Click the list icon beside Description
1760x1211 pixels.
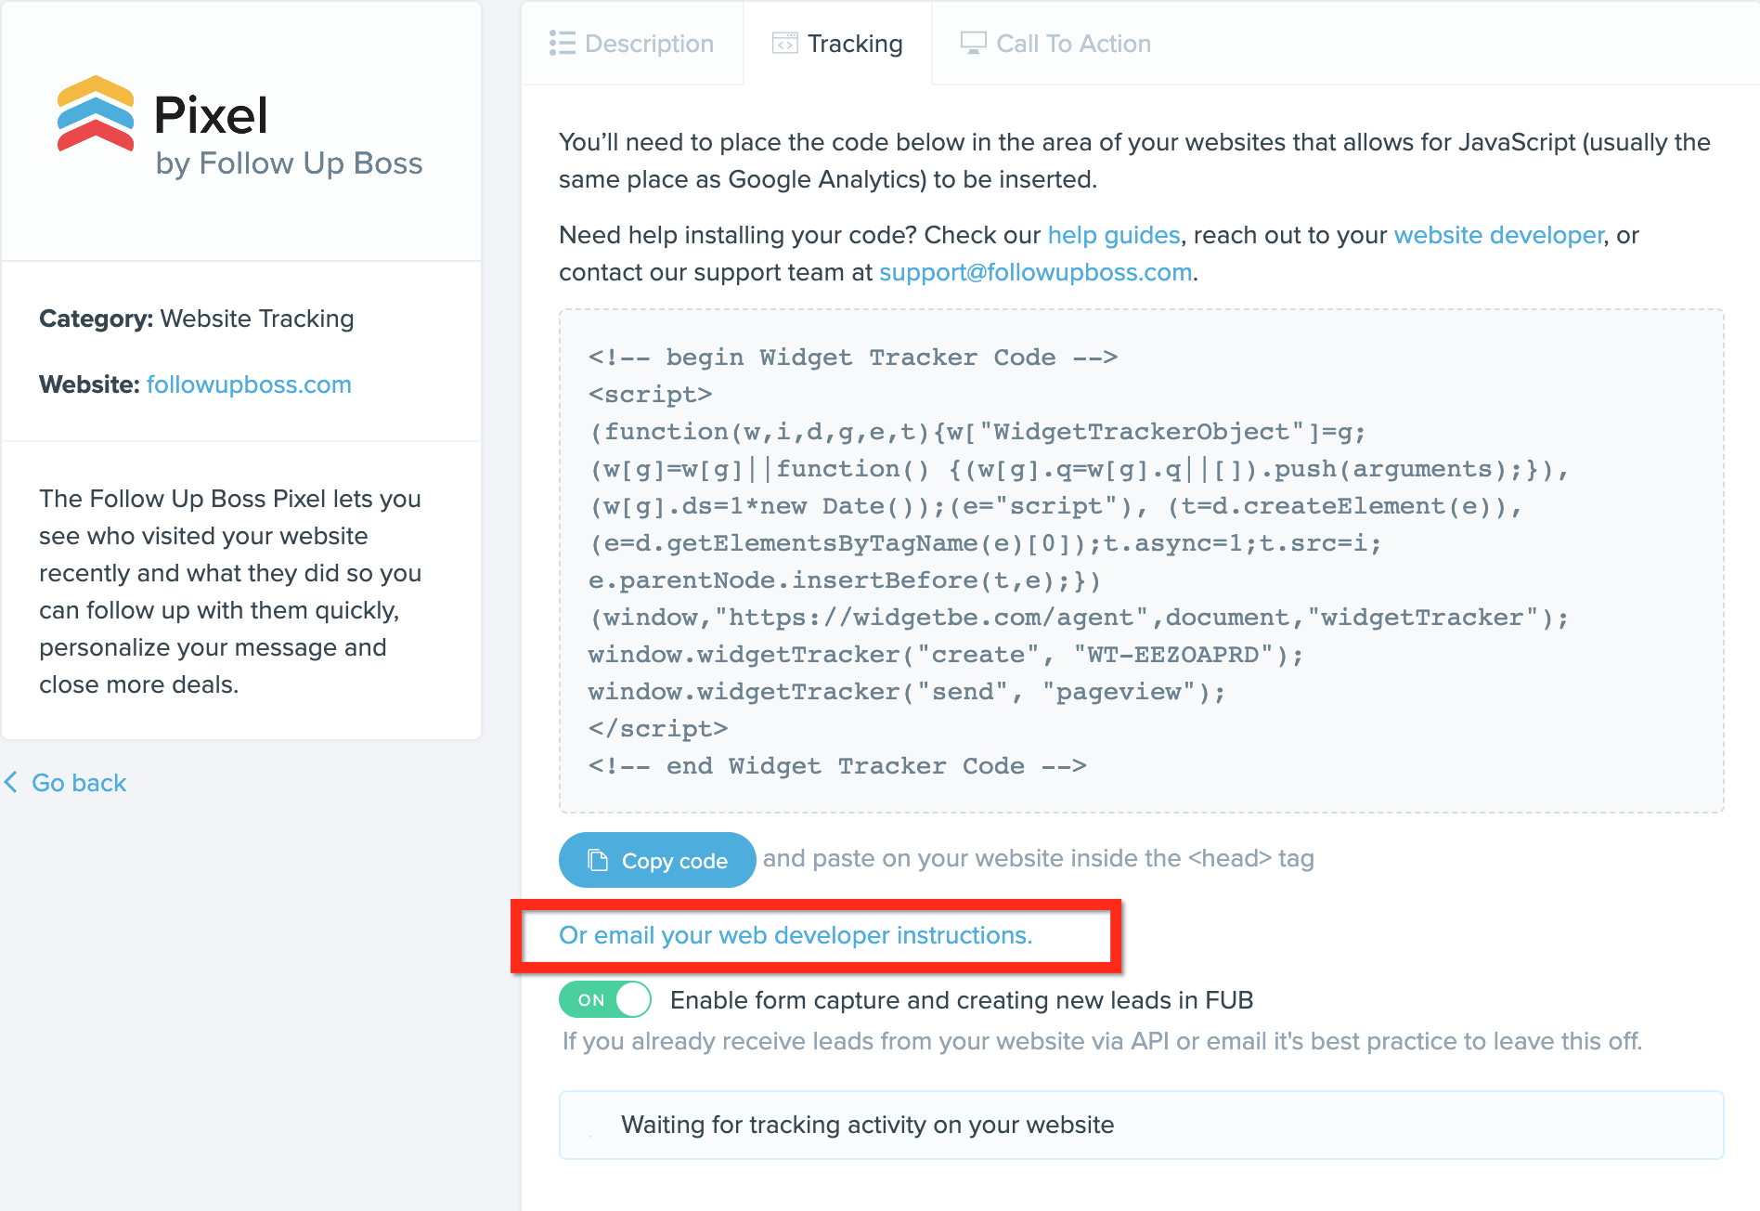(x=562, y=43)
